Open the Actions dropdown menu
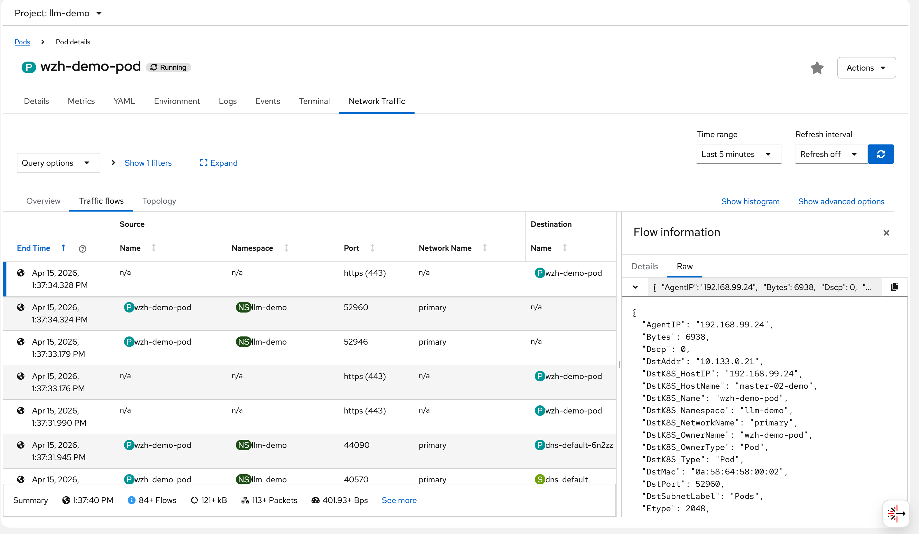The image size is (919, 534). (x=866, y=68)
